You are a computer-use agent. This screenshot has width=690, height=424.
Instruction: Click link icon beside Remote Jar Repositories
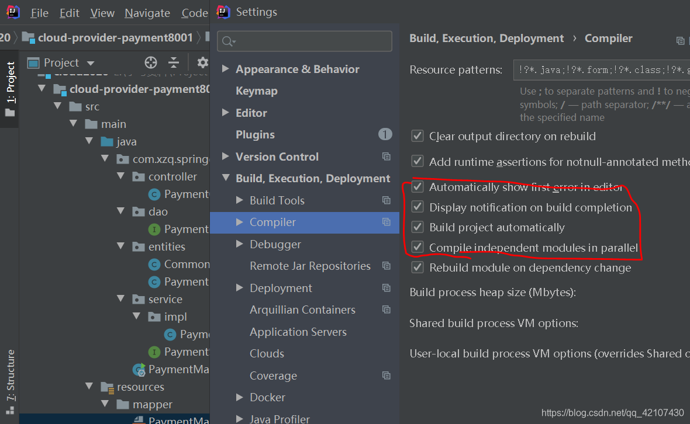(x=386, y=266)
